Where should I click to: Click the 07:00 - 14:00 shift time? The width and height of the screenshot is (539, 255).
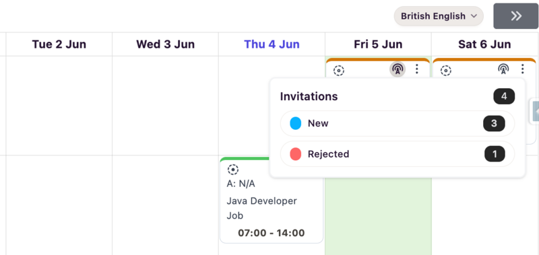[x=272, y=233]
